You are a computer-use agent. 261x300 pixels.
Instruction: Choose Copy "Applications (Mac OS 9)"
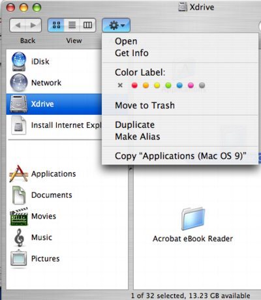pyautogui.click(x=180, y=156)
